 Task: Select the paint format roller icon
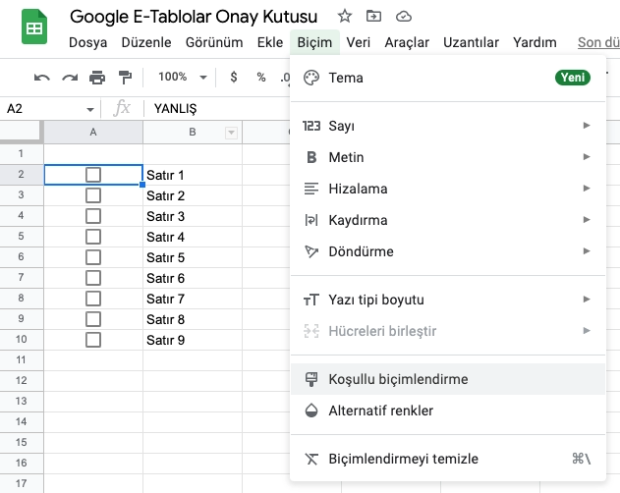[124, 78]
